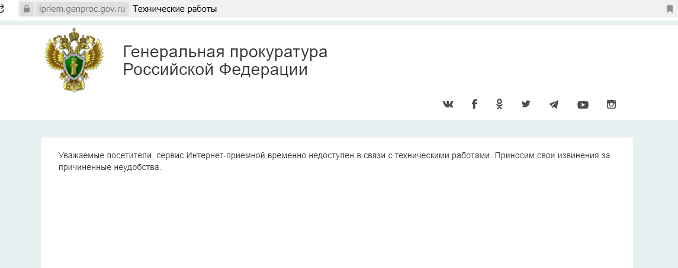Screen dimensions: 678x268
Task: Click the page reload icon
Action: 2,9
